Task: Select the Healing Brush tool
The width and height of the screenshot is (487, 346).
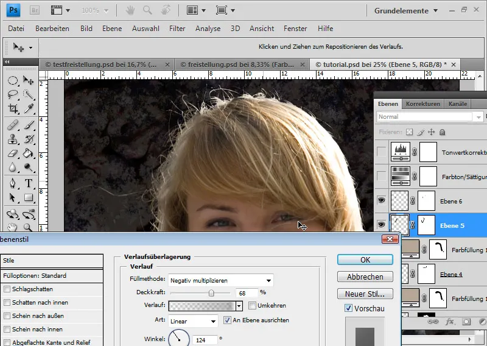Action: pyautogui.click(x=12, y=125)
